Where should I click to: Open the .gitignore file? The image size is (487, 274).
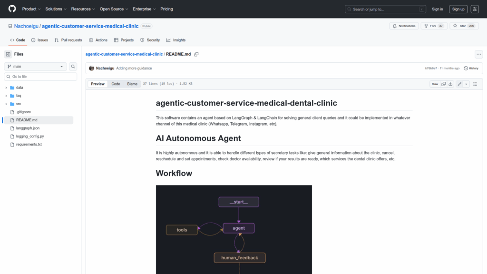coord(23,112)
